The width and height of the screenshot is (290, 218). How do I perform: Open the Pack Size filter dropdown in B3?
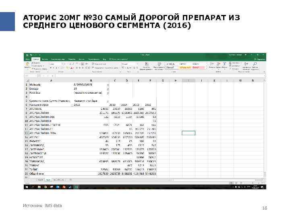(108, 93)
